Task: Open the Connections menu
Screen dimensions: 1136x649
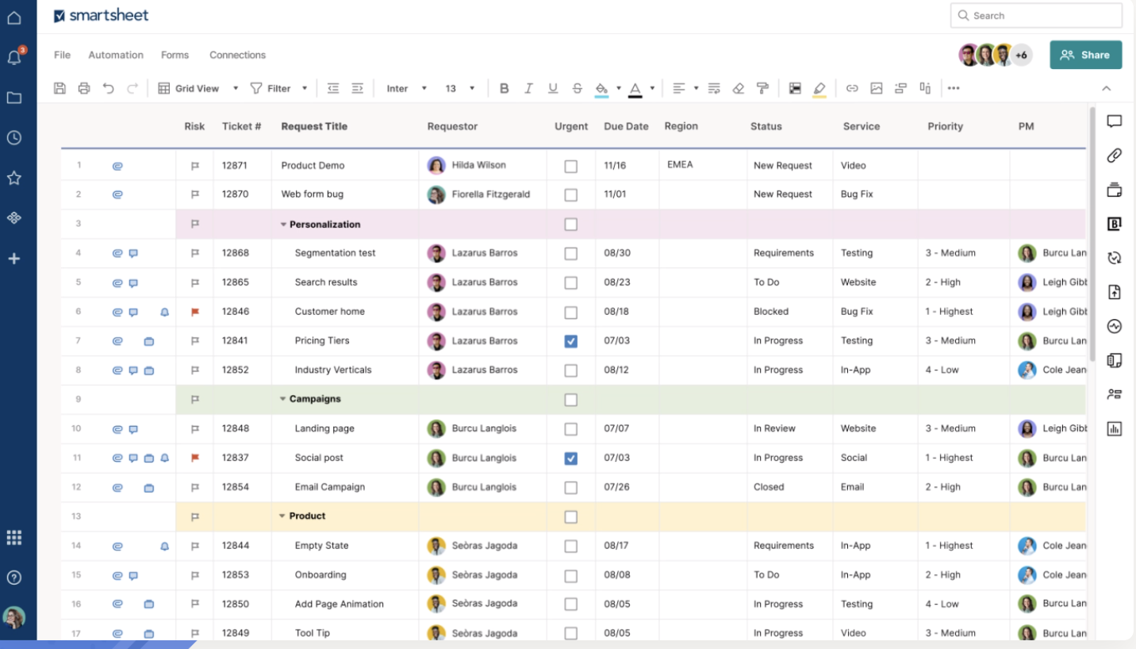Action: (x=237, y=55)
